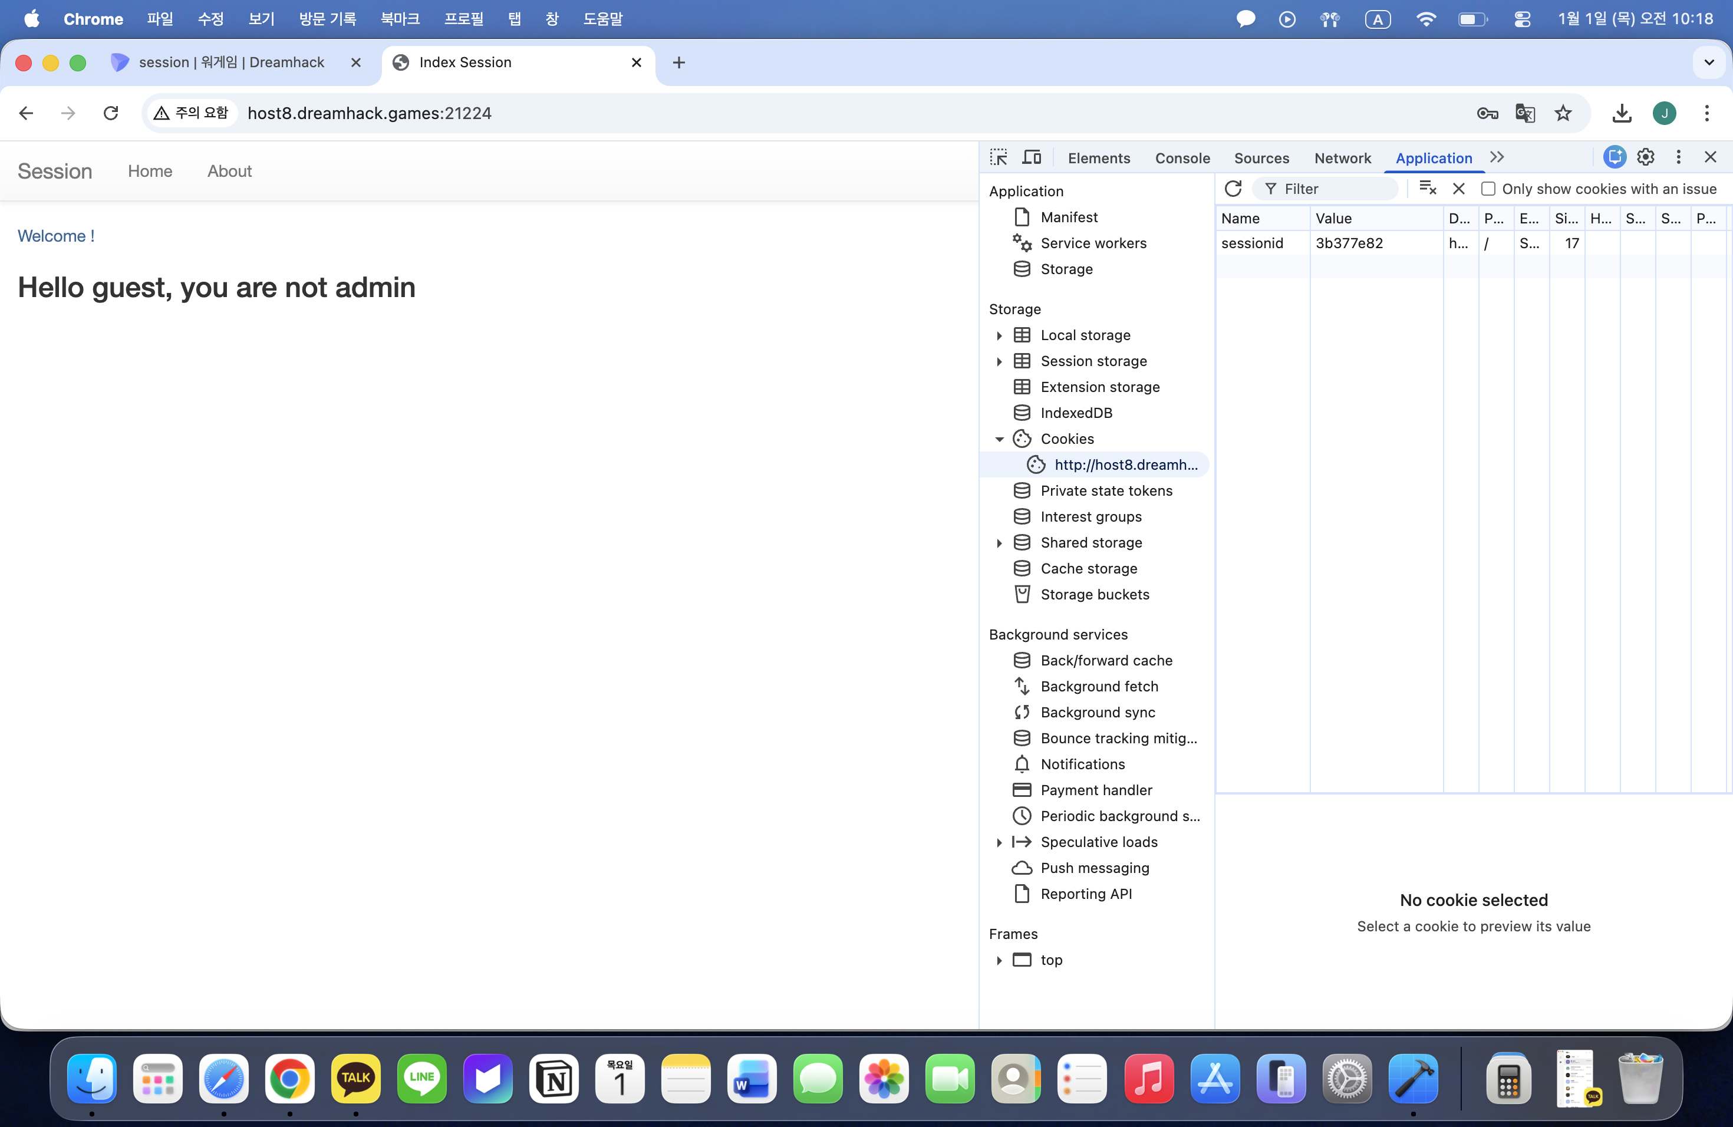Open the Console tab
The width and height of the screenshot is (1733, 1127).
pos(1182,158)
